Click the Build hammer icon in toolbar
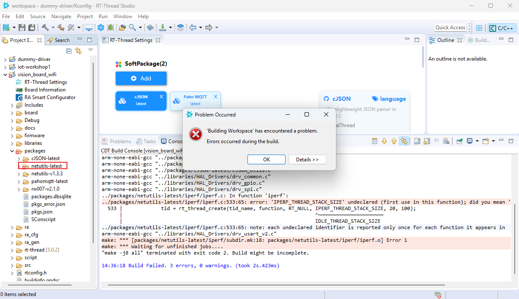Screen dimensions: 519x299 45,28
